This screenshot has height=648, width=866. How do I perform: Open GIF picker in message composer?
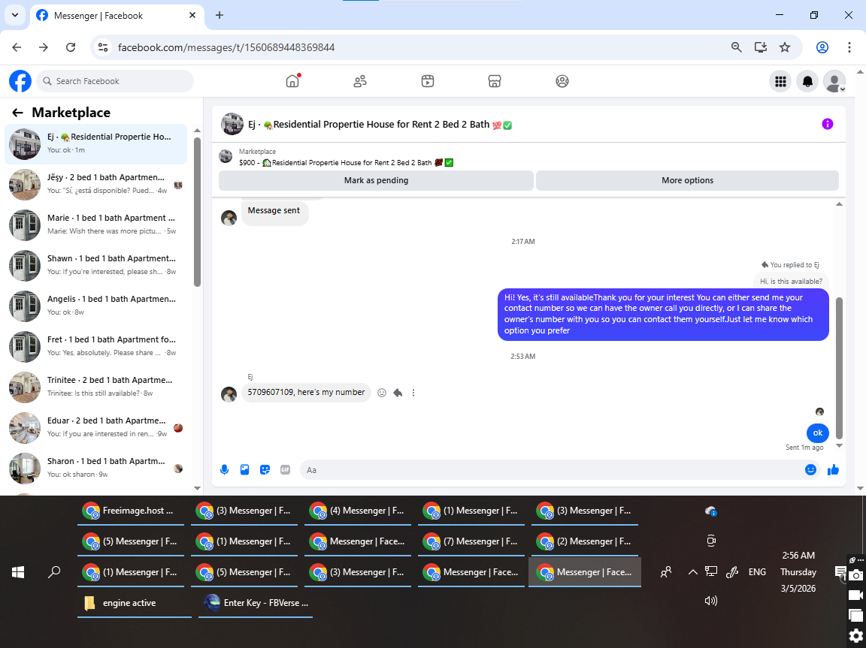(x=285, y=470)
